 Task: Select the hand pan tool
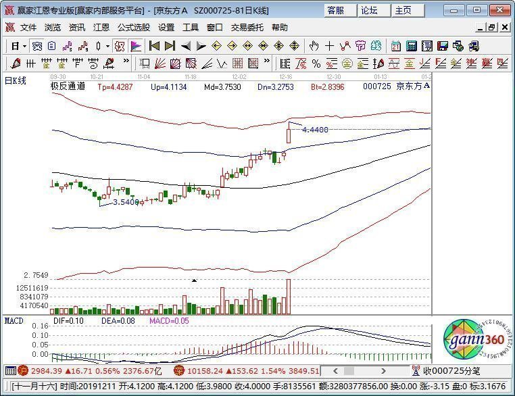point(314,46)
